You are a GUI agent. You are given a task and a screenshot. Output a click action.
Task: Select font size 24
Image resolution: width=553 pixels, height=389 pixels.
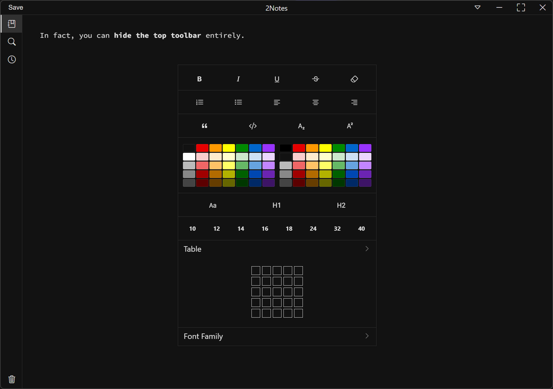coord(313,228)
